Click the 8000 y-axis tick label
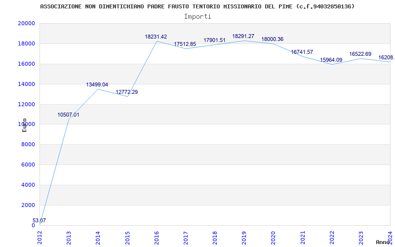The height and width of the screenshot is (247, 395). (28, 145)
